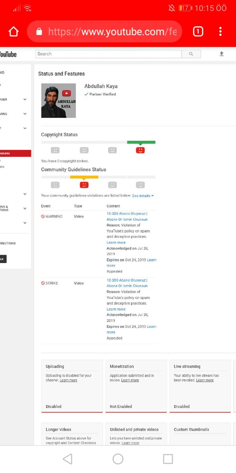
Task: Tap the browser URL address bar
Action: pyautogui.click(x=104, y=32)
